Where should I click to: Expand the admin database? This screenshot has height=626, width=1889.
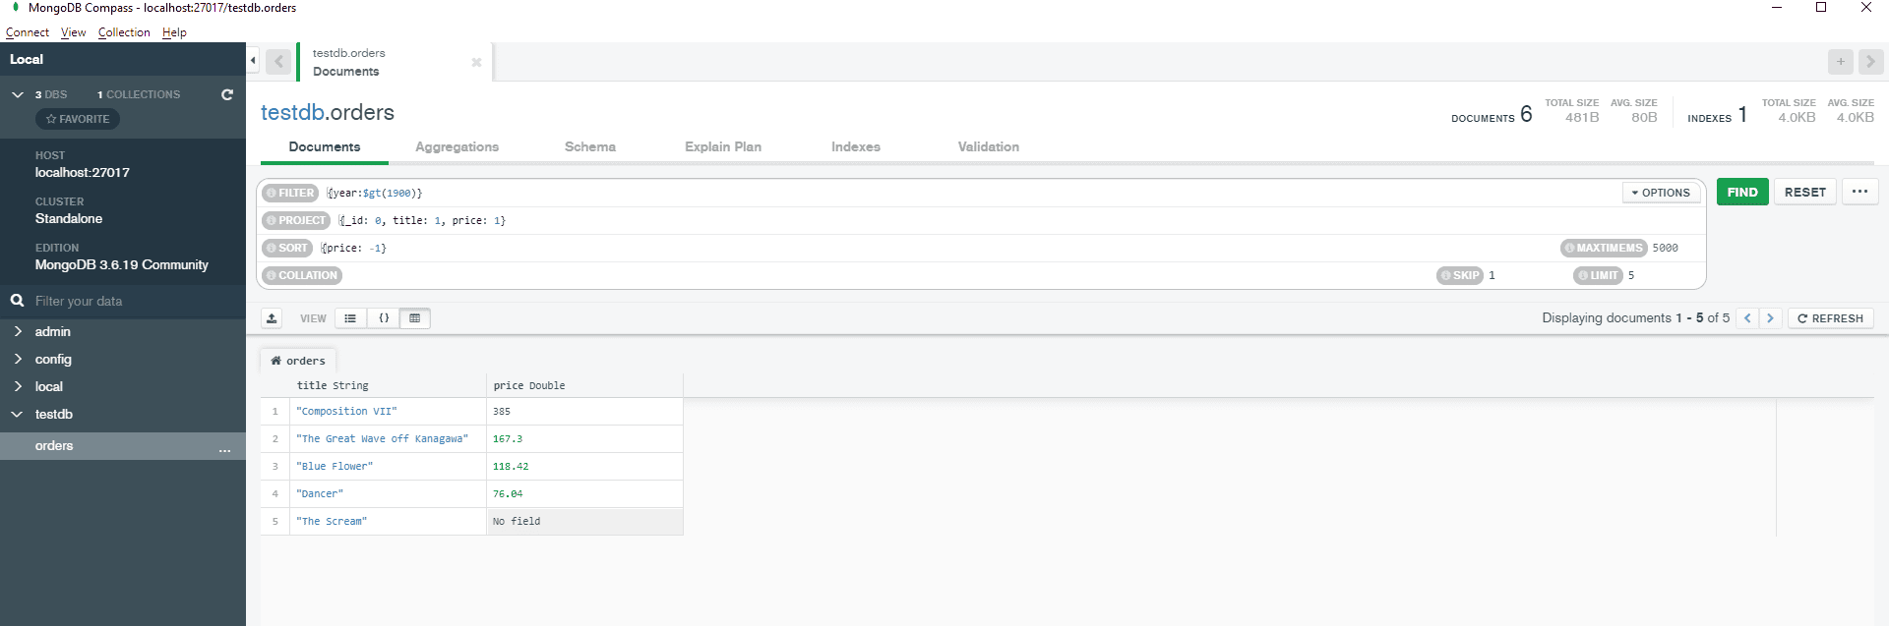(x=18, y=331)
